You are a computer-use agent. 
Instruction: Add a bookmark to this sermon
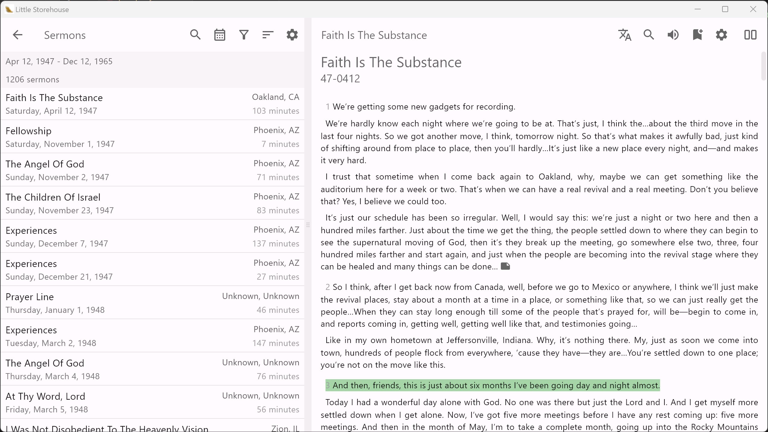click(697, 35)
